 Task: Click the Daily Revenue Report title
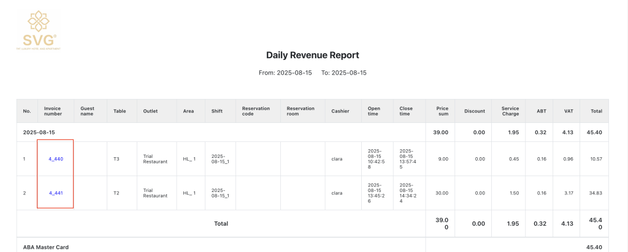(312, 55)
